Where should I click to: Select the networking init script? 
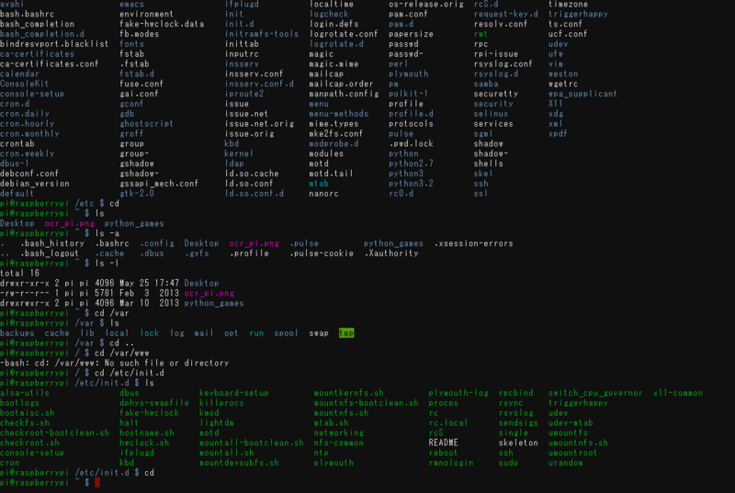338,432
